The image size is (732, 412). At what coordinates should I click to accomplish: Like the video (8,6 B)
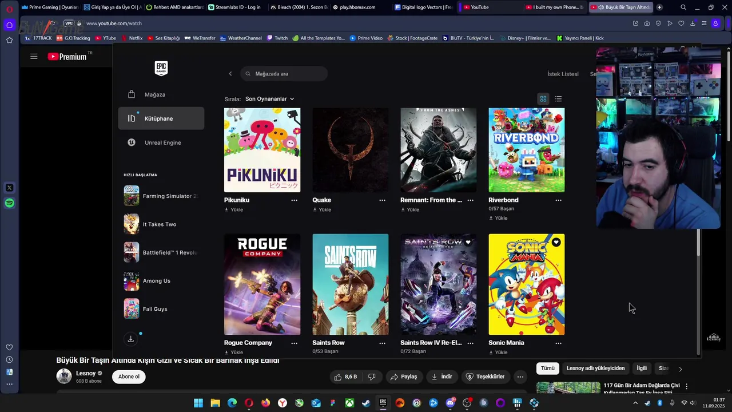tap(345, 377)
